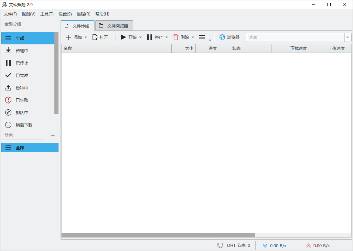Expand the small arrow beside toolbar hamburger menu
Screen dimensions: 353x251
tap(210, 40)
